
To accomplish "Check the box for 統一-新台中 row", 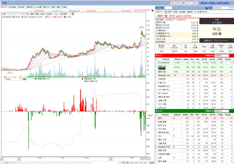I will (x=157, y=93).
